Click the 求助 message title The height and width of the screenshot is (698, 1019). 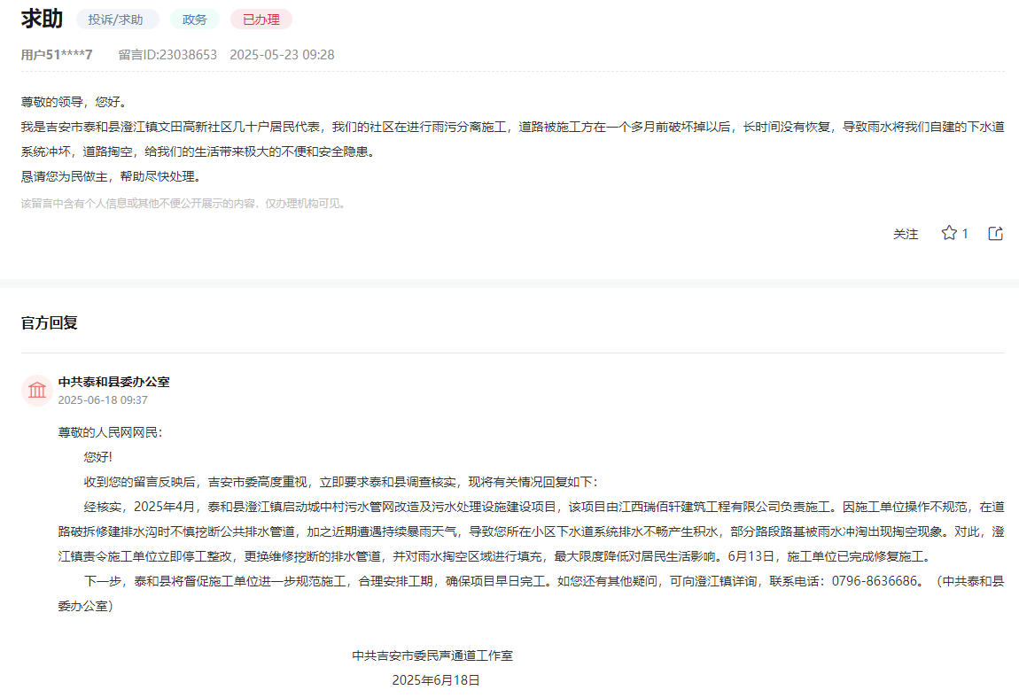click(42, 19)
